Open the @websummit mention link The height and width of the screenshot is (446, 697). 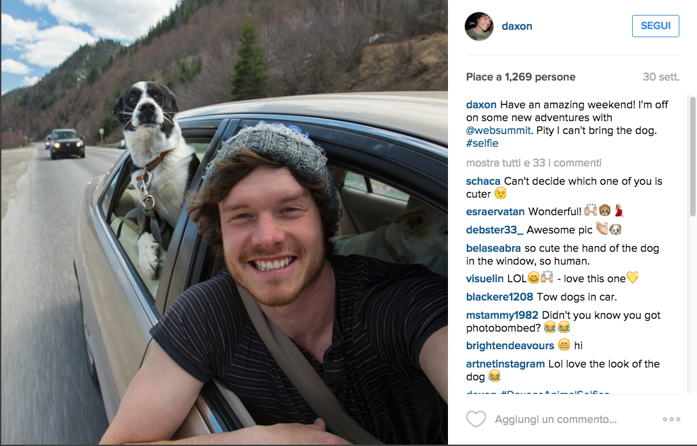pyautogui.click(x=498, y=131)
